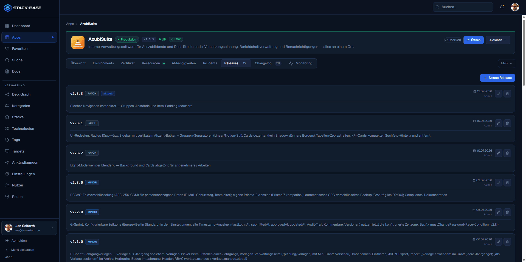Open the Monitoring tab
Viewport: 526px width, 262px height.
301,63
